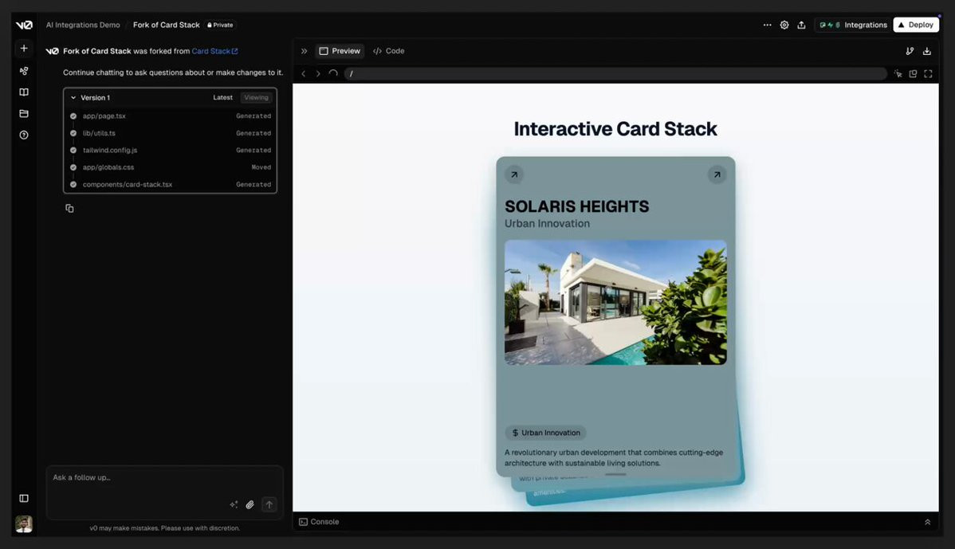Click the share upload icon in header
The width and height of the screenshot is (955, 549).
click(x=801, y=25)
